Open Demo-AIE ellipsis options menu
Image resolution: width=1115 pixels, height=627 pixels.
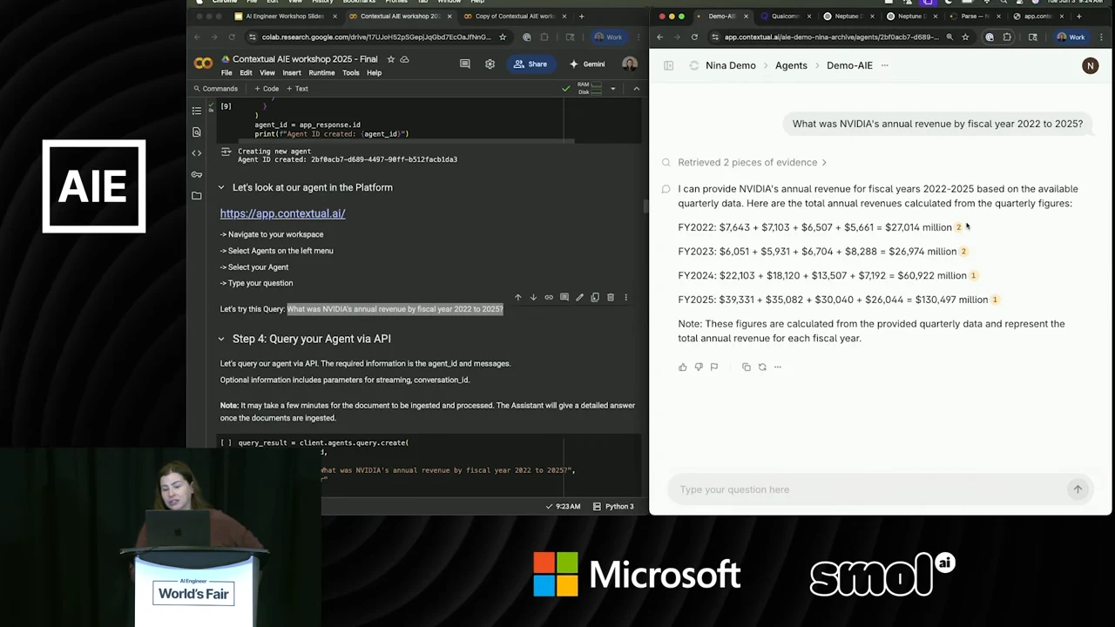tap(885, 65)
